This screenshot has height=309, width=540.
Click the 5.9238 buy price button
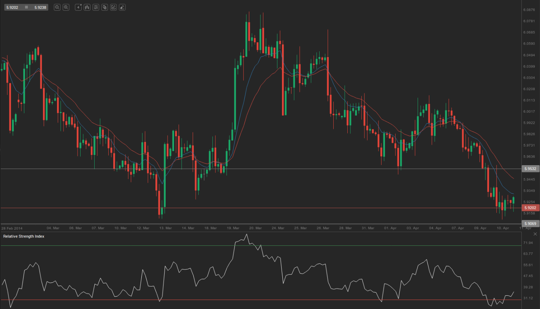tap(40, 7)
